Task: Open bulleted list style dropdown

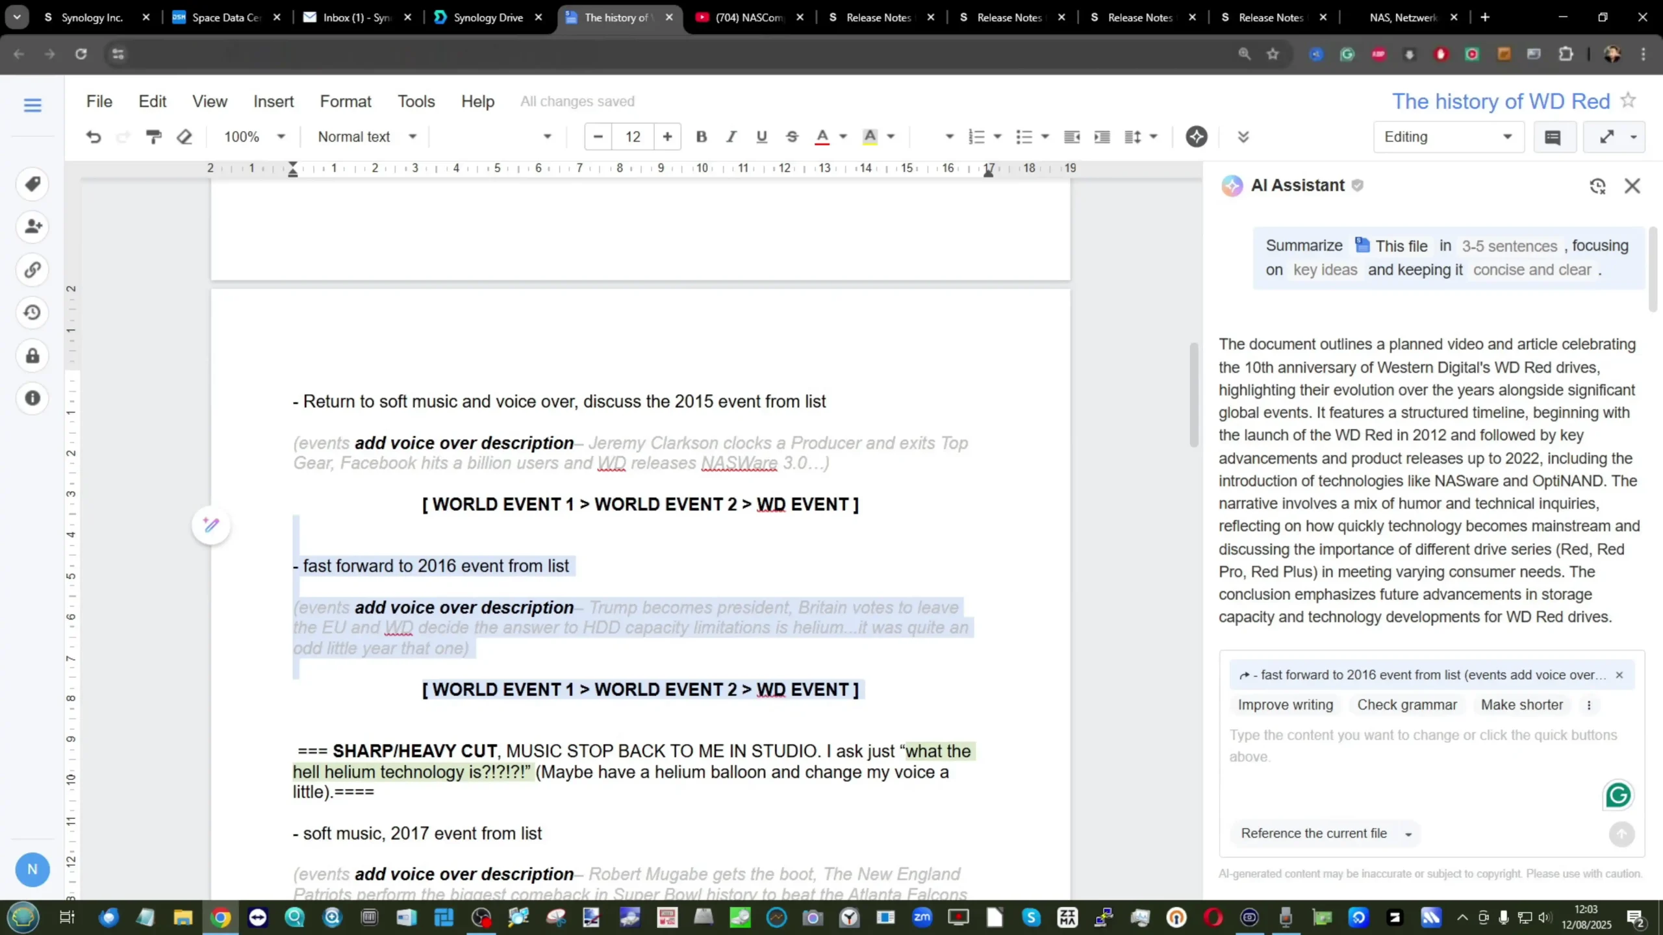Action: (1045, 137)
